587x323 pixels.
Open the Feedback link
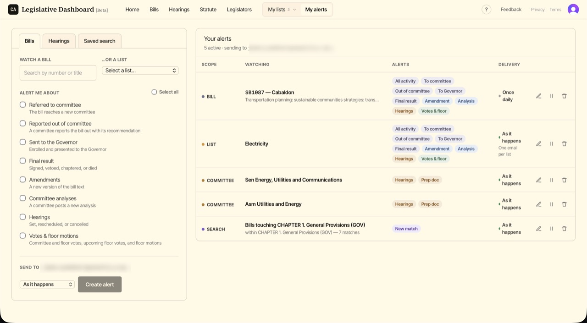[511, 10]
